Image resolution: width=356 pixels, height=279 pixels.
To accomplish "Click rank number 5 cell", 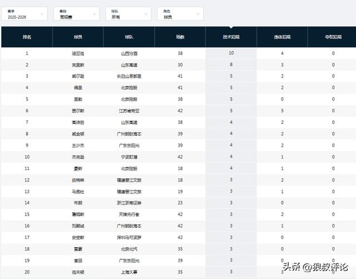I will (27, 99).
